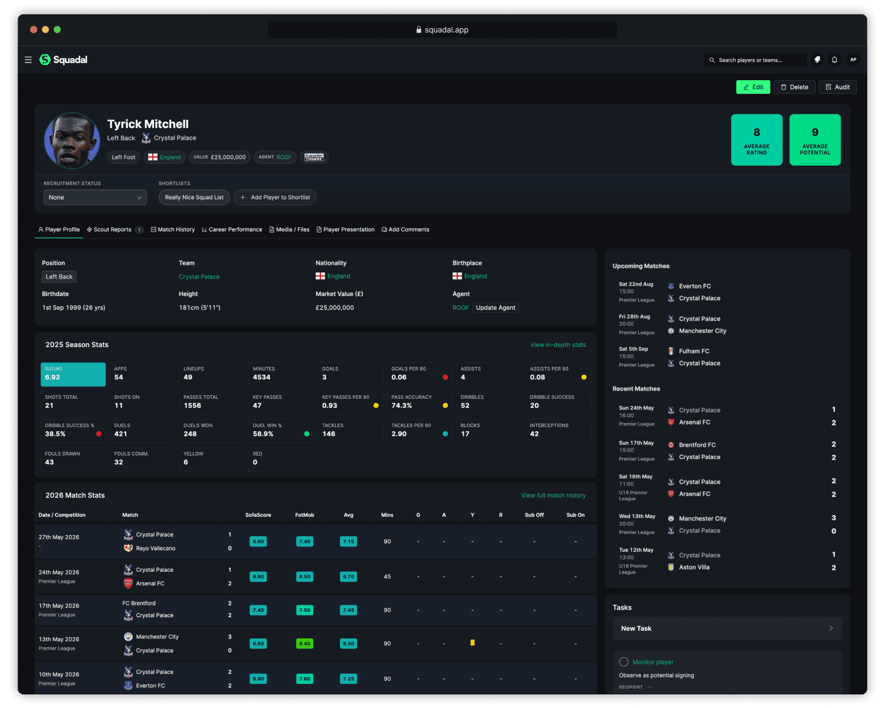Image resolution: width=885 pixels, height=708 pixels.
Task: Click the Monitor player task link
Action: [x=653, y=662]
